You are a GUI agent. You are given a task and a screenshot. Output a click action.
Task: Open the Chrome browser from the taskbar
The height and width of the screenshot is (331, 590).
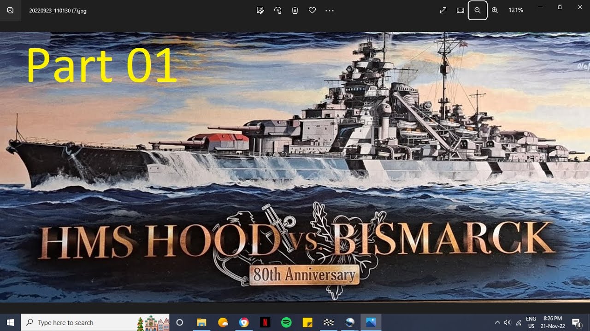[244, 322]
